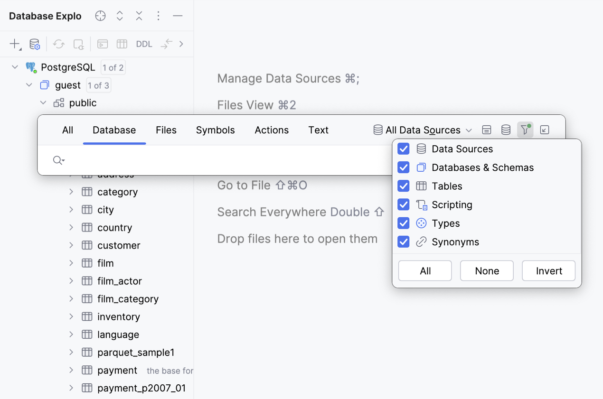Viewport: 603px width, 399px height.
Task: Click the Refresh icon in toolbar
Action: click(x=58, y=44)
